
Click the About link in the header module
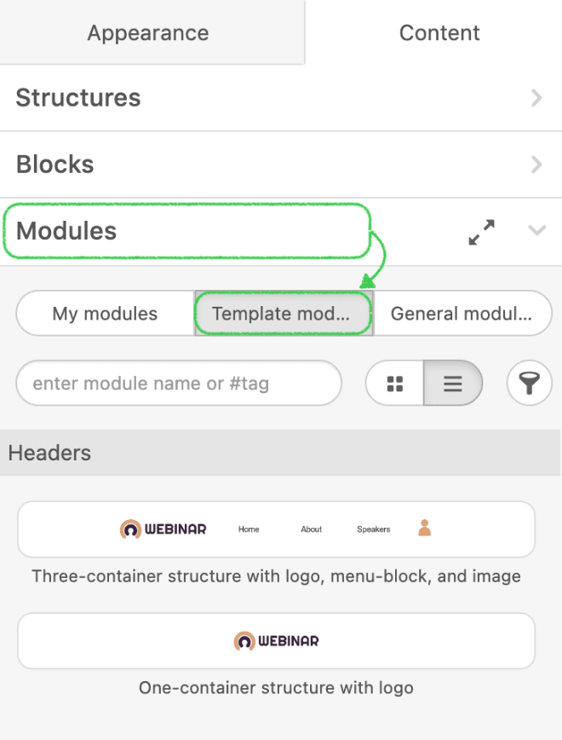click(x=311, y=529)
